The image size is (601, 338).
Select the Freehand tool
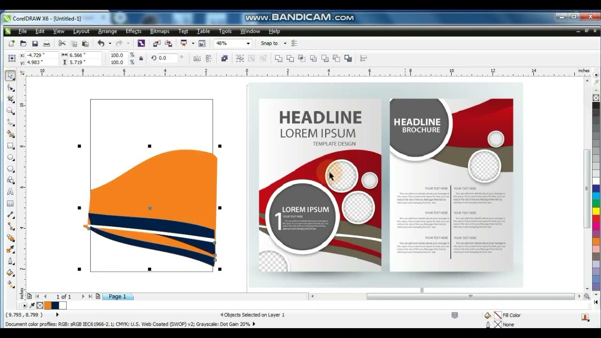point(10,122)
